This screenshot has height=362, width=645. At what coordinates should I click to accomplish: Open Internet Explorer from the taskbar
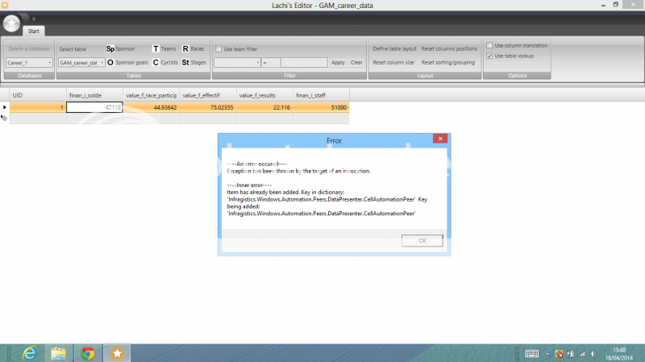tap(29, 353)
